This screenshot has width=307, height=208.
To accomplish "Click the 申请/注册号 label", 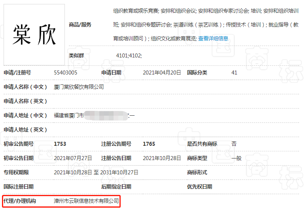I will coord(17,73).
